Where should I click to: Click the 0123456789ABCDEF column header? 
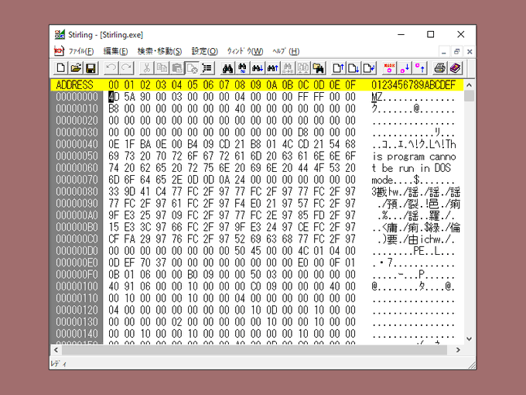tap(413, 85)
